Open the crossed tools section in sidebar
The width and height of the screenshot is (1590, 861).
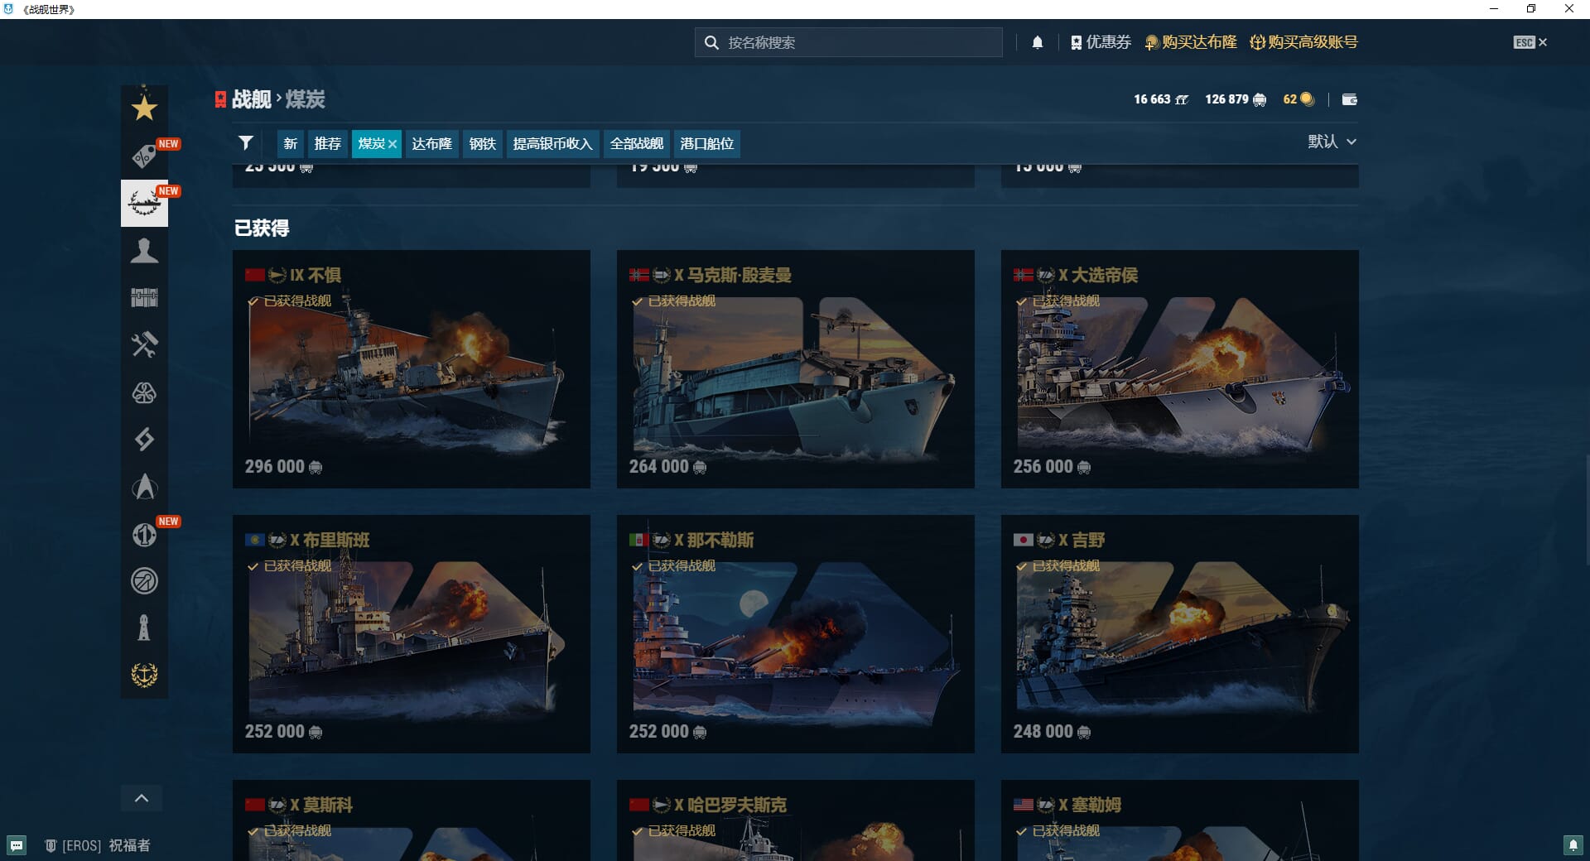coord(144,344)
